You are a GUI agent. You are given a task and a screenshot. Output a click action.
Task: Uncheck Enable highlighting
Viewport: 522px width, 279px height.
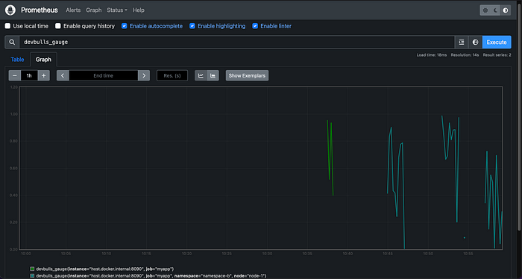(192, 26)
